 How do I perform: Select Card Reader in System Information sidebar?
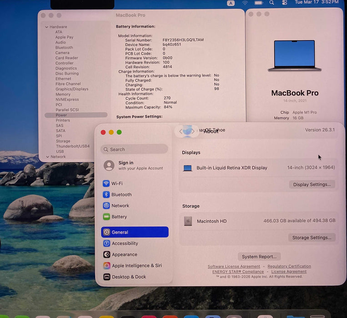click(x=66, y=58)
